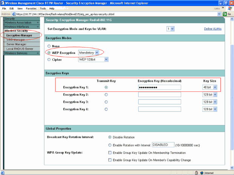Click the Encryption Key 2 hexadecimal field

(160, 94)
